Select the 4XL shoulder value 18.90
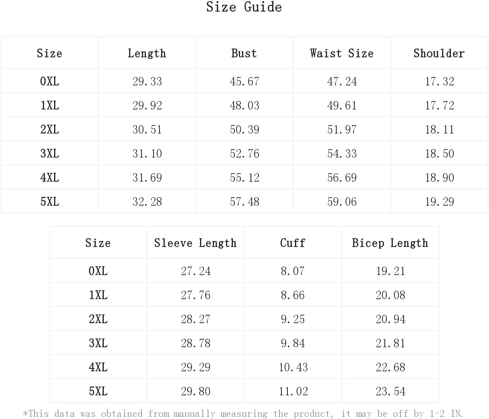Screen dimensions: 489x419 tap(439, 178)
